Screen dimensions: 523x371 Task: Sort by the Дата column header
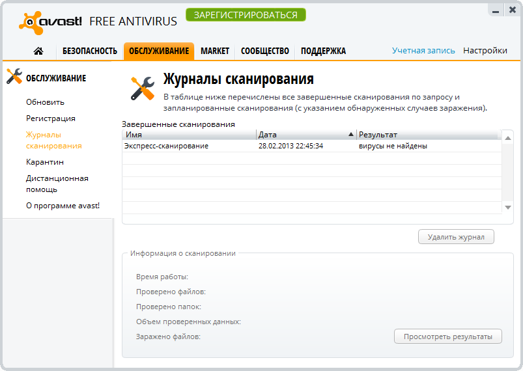click(x=307, y=135)
